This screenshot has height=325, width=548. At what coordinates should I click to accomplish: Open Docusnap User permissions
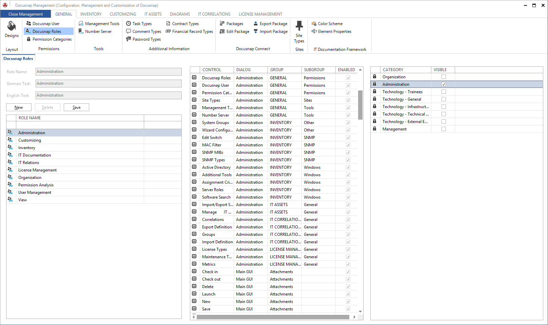coord(43,23)
